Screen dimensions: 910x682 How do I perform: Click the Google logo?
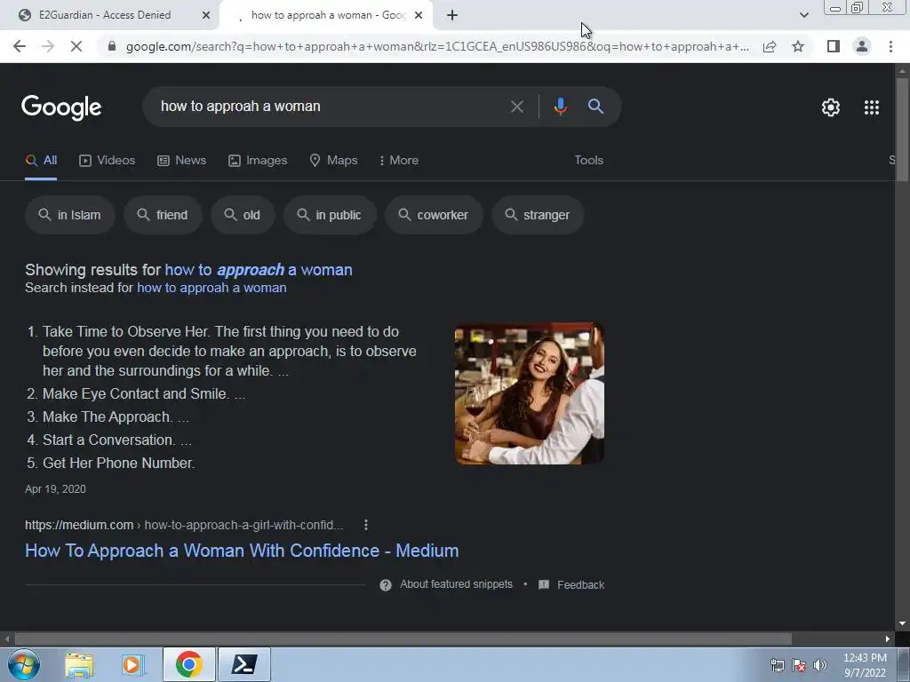click(61, 107)
